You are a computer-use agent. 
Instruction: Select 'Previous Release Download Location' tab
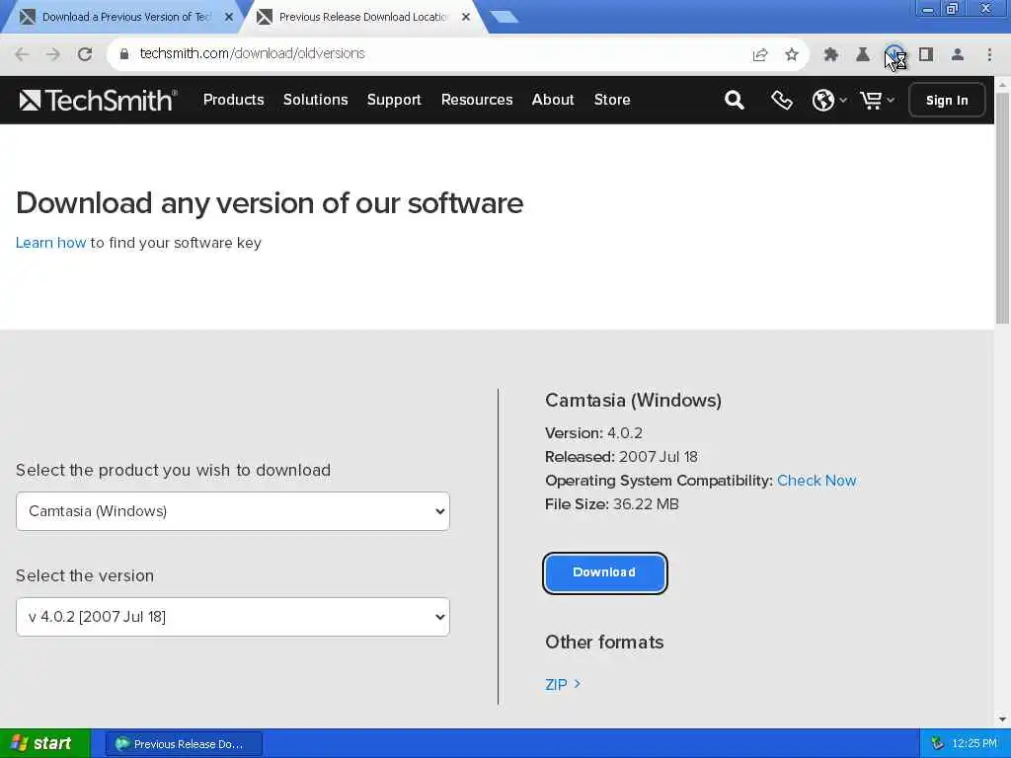click(x=363, y=18)
